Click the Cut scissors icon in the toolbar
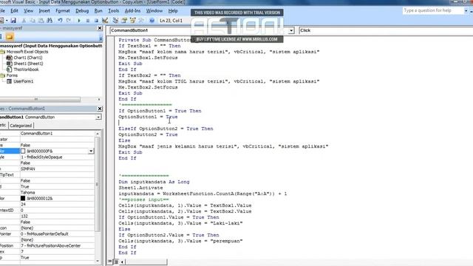 [x=24, y=21]
